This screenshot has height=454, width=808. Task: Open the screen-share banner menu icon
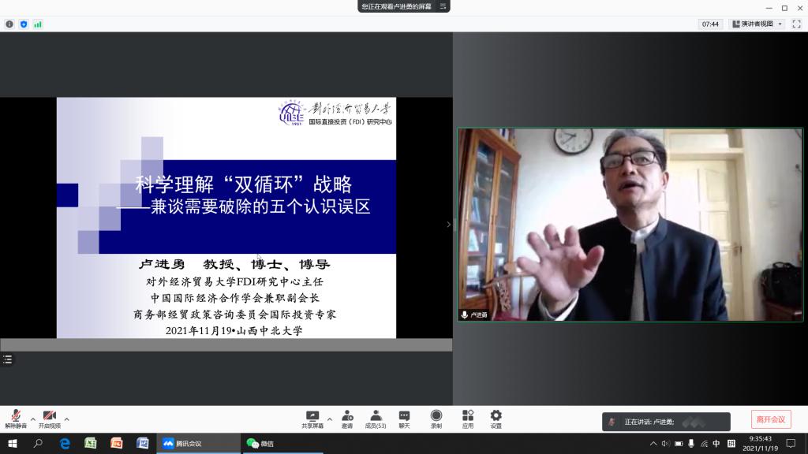(x=443, y=6)
